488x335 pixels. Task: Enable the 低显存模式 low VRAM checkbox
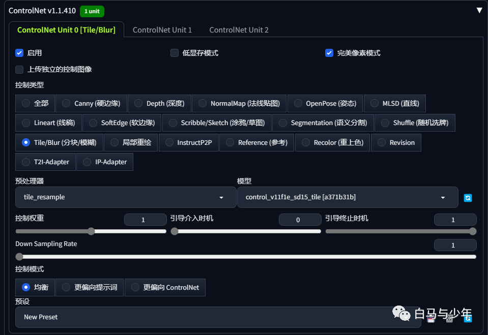(174, 53)
